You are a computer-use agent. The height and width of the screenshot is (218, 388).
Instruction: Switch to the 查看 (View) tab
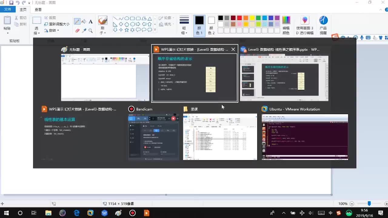(x=38, y=10)
